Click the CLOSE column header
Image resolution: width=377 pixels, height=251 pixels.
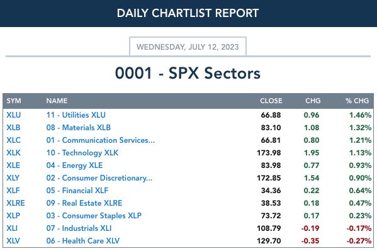(271, 101)
